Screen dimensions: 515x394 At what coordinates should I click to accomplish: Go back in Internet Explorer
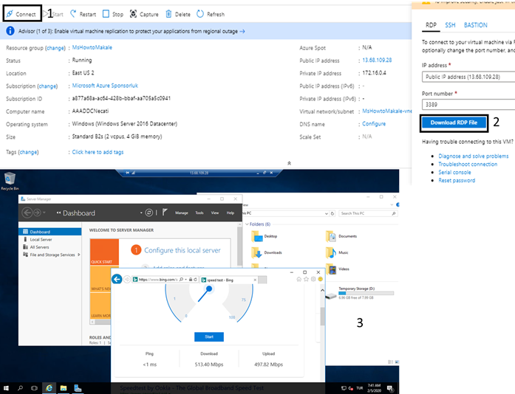[117, 279]
